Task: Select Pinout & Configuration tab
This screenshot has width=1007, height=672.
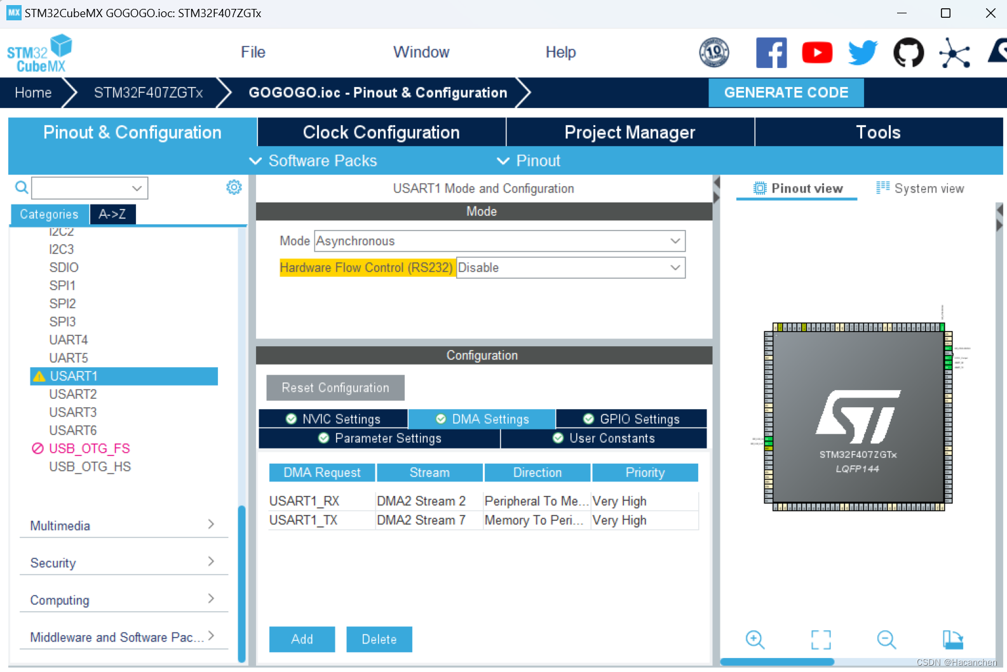Action: click(132, 132)
